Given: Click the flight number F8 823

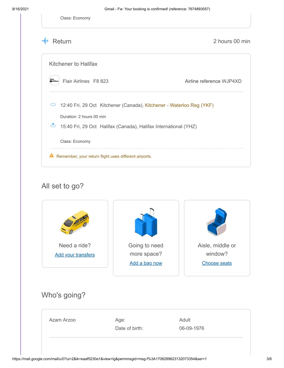Looking at the screenshot, I should coord(101,81).
